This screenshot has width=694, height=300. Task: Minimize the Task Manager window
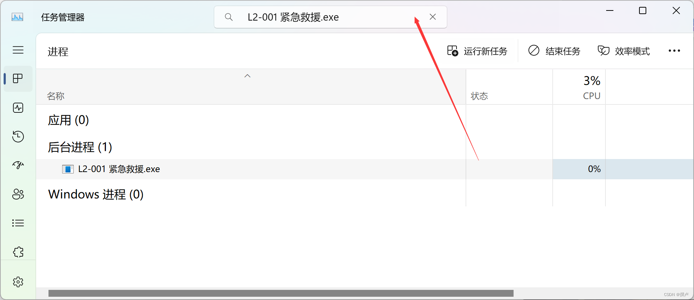610,11
